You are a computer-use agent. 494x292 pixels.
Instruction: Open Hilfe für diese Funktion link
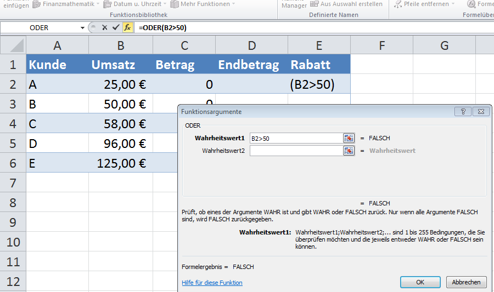pos(212,283)
